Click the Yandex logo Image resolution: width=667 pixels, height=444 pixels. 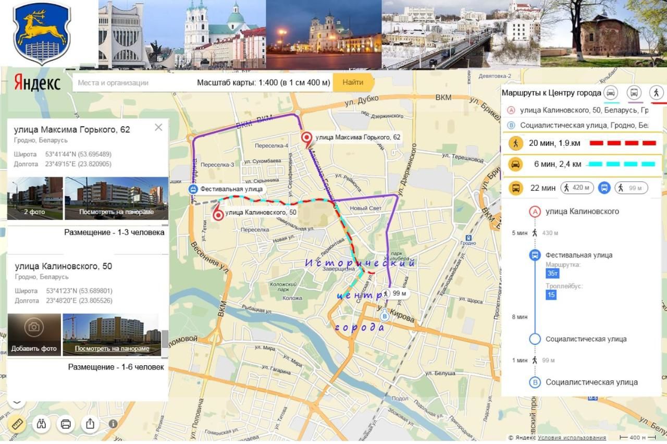[x=37, y=83]
